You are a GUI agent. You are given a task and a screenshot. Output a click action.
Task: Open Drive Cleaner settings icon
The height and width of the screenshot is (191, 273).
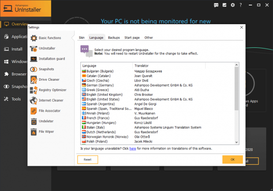tap(34, 80)
